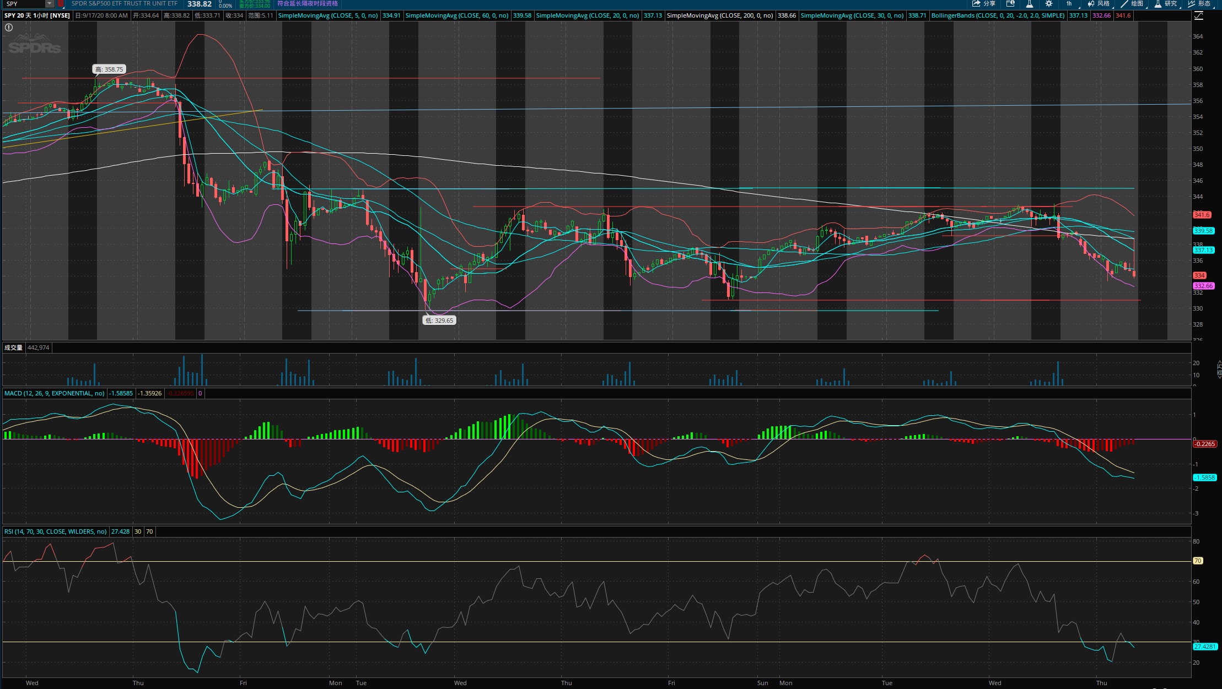1222x689 pixels.
Task: Open the 风格 style dropdown
Action: pyautogui.click(x=1099, y=4)
